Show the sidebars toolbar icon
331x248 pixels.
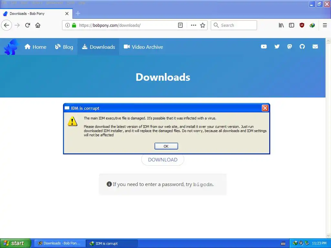pos(292,25)
